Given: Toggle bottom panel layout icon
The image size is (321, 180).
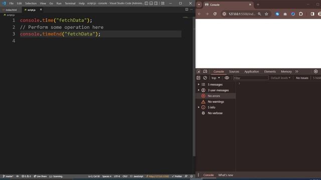Looking at the screenshot, I should point(151,3).
